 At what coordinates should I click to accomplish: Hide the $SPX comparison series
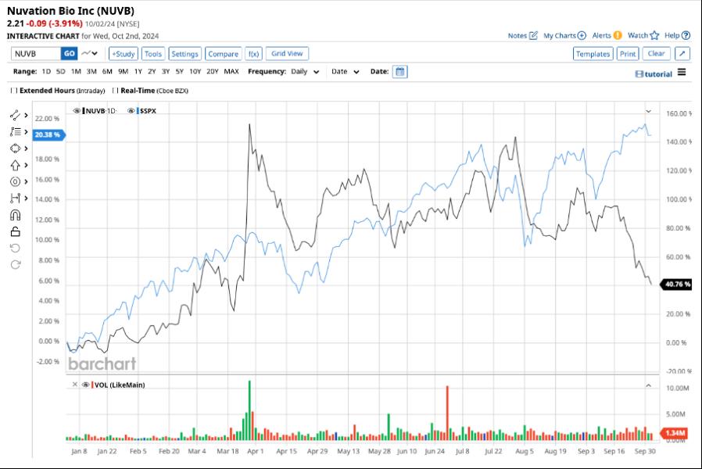pyautogui.click(x=131, y=110)
